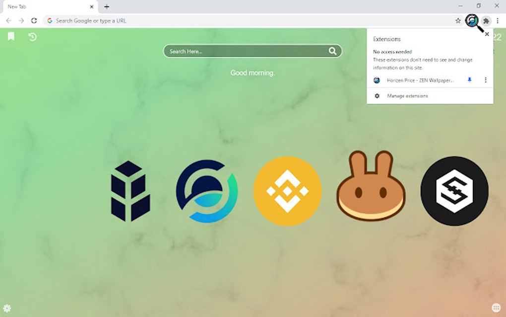Unpin the Horizen Price extension
Image resolution: width=506 pixels, height=317 pixels.
click(x=469, y=80)
